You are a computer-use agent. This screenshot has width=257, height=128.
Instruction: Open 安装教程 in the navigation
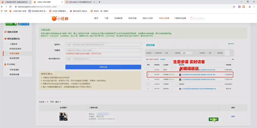(118, 18)
